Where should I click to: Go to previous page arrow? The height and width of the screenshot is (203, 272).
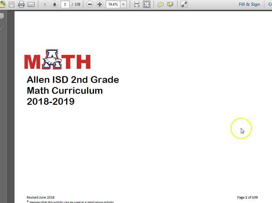pos(45,4)
